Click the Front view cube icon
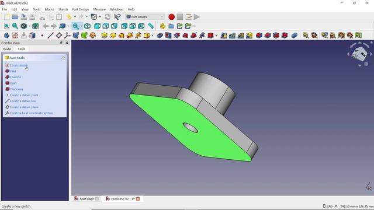Screen dimensions: 374x210 97,26
